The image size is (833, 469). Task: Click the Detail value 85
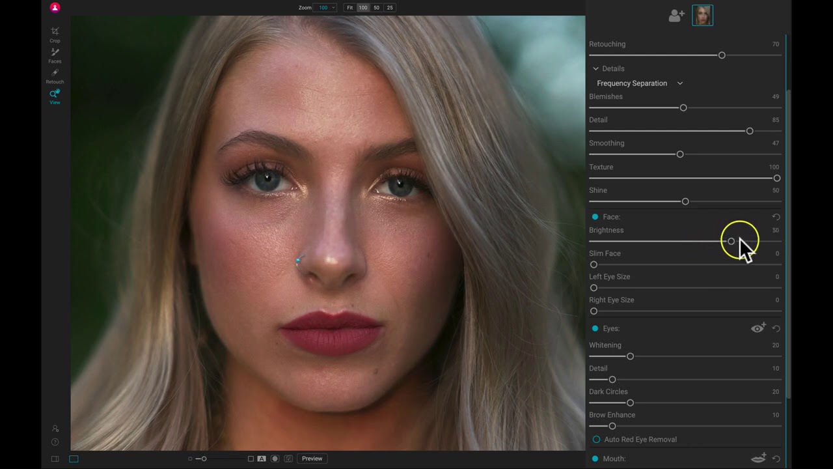(x=775, y=120)
